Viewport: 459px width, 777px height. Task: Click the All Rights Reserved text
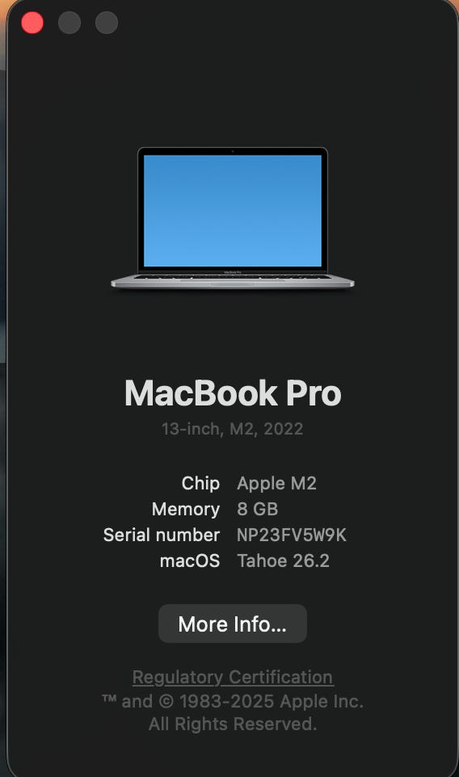[x=233, y=724]
